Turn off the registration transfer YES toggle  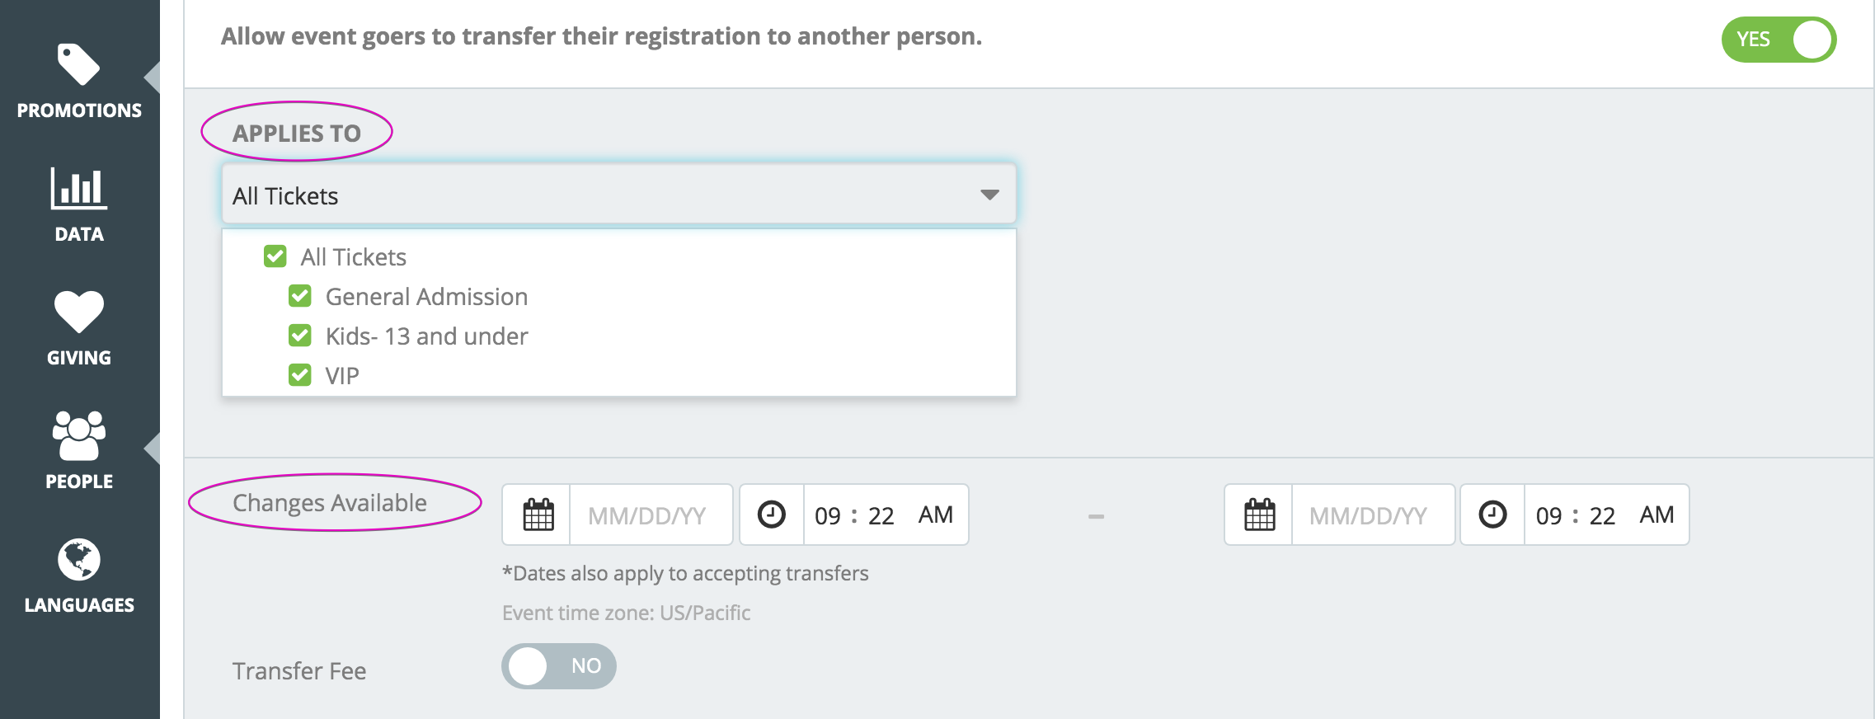pos(1779,40)
